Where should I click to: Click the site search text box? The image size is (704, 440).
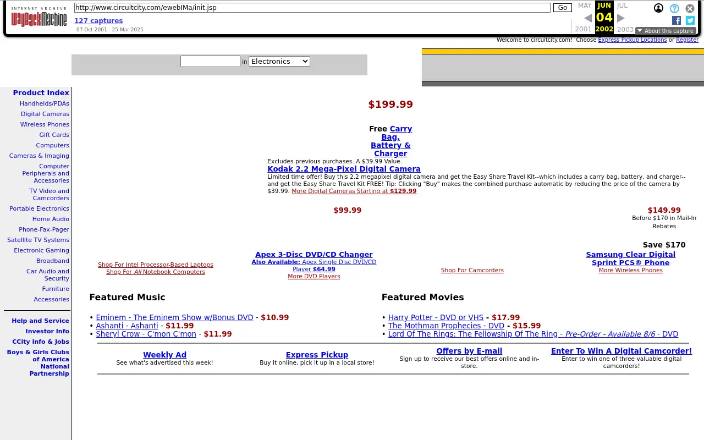click(210, 61)
